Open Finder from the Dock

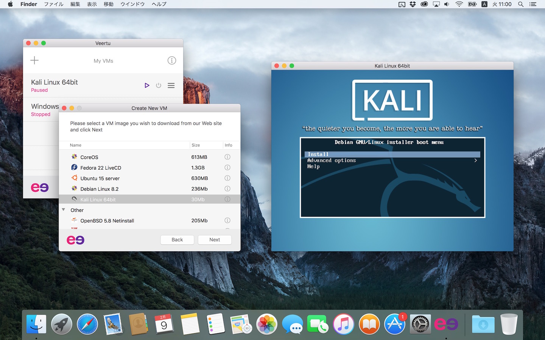click(36, 324)
